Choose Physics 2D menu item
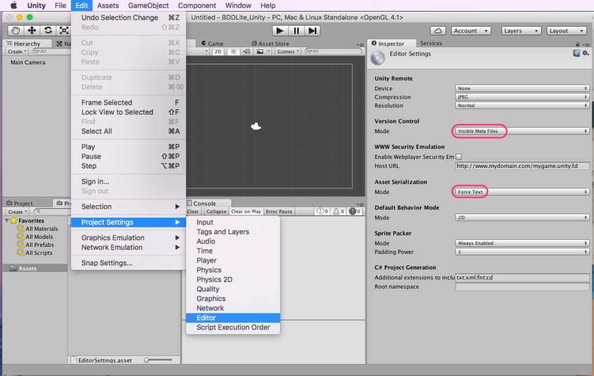 pos(233,280)
